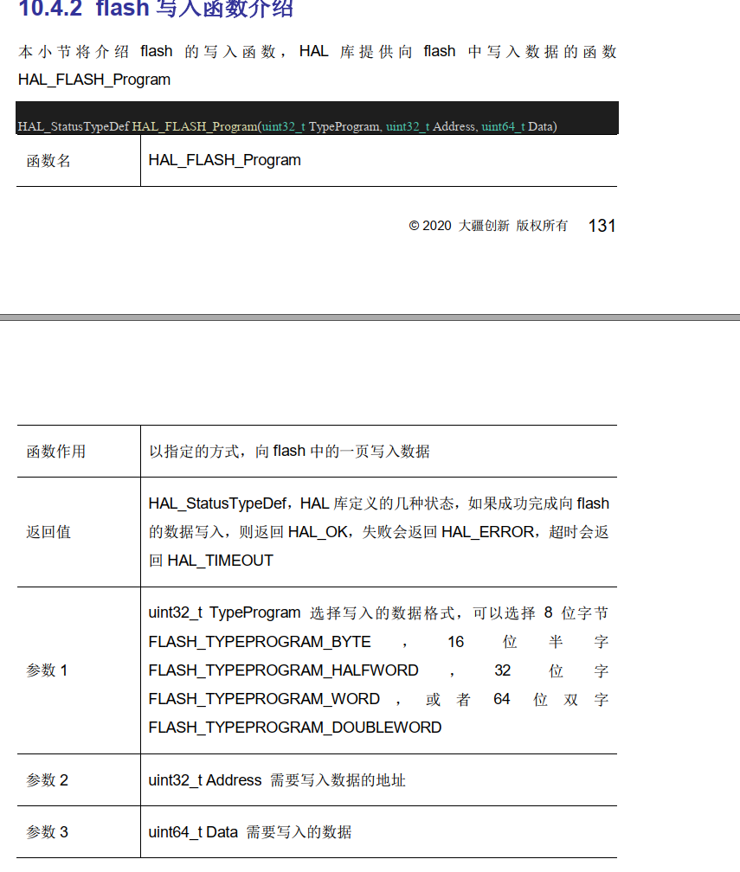Viewport: 740px width, 872px height.
Task: Click 'HAL_ERROR' in the return value description
Action: tap(488, 532)
